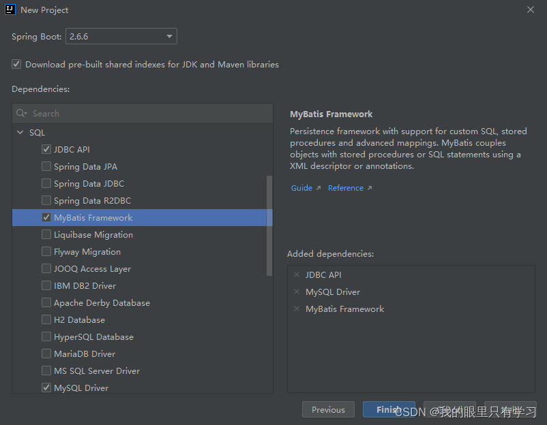
Task: Collapse the SQL dependency category
Action: (20, 132)
